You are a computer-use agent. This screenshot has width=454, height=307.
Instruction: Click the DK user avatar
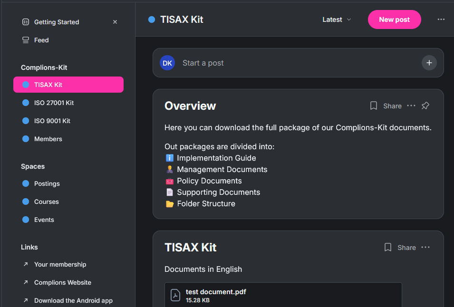coord(167,63)
